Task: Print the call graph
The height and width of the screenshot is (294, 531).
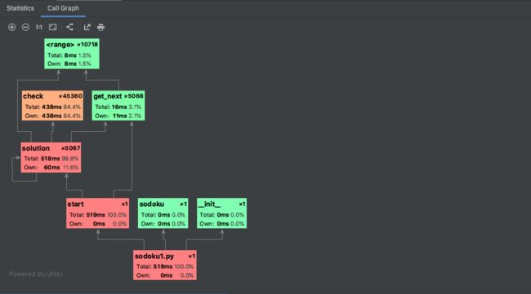Action: (101, 28)
